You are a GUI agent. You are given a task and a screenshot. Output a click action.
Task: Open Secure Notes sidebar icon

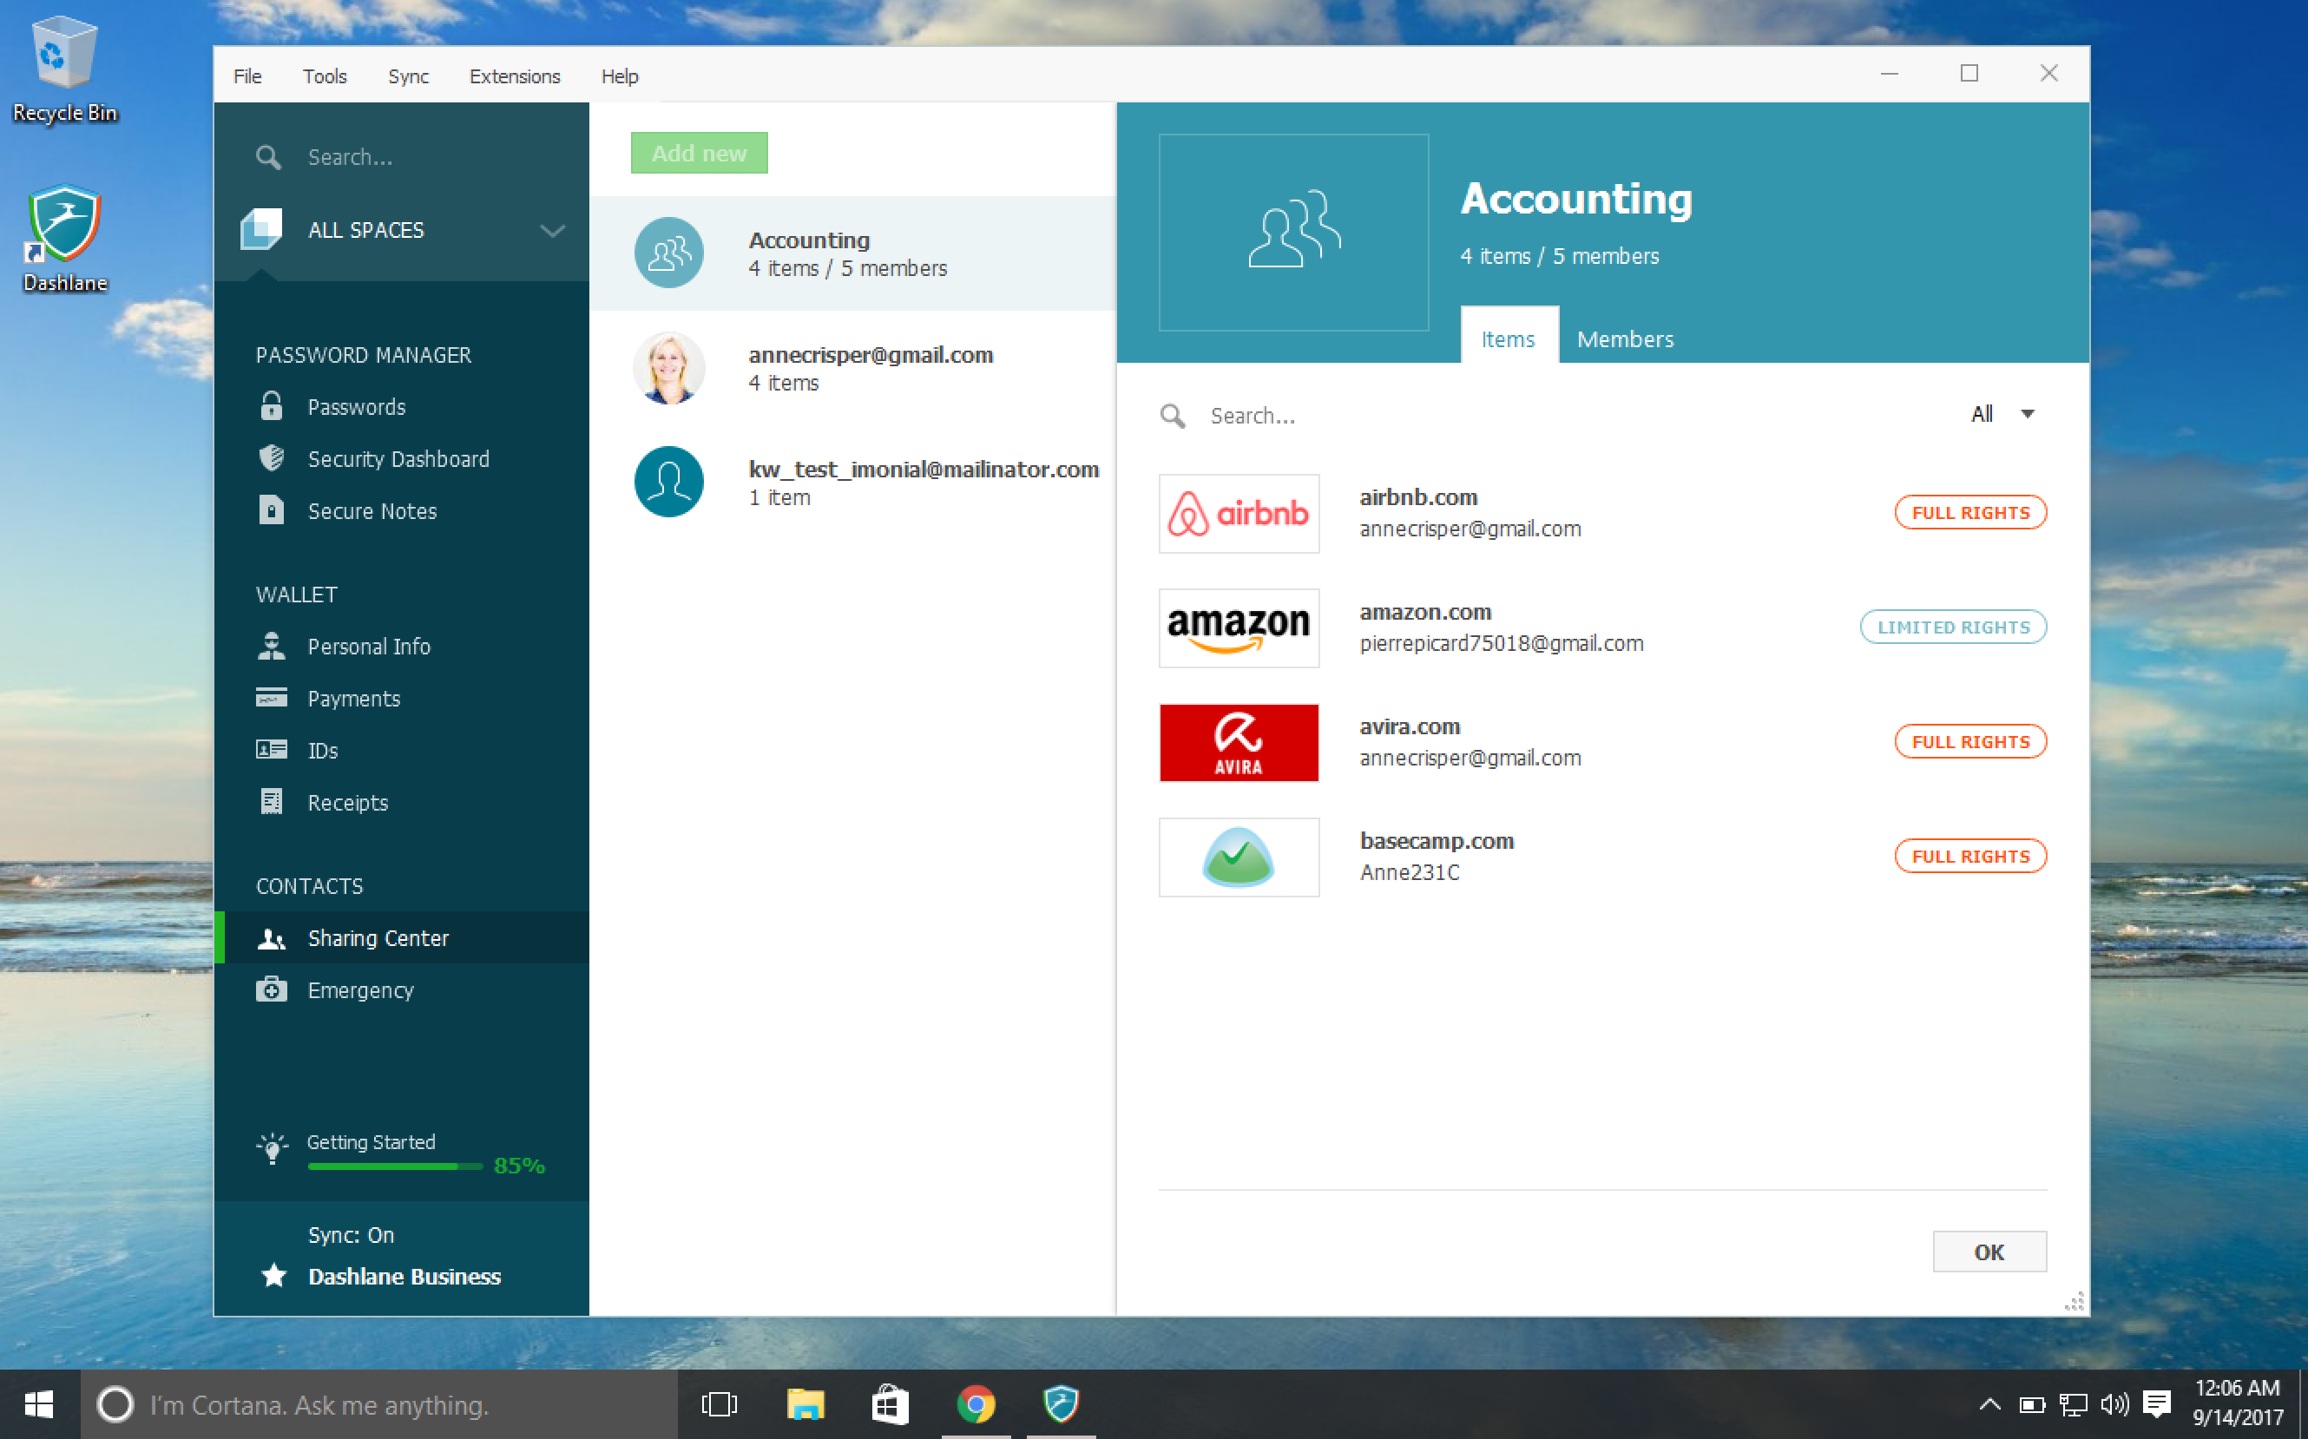tap(272, 510)
